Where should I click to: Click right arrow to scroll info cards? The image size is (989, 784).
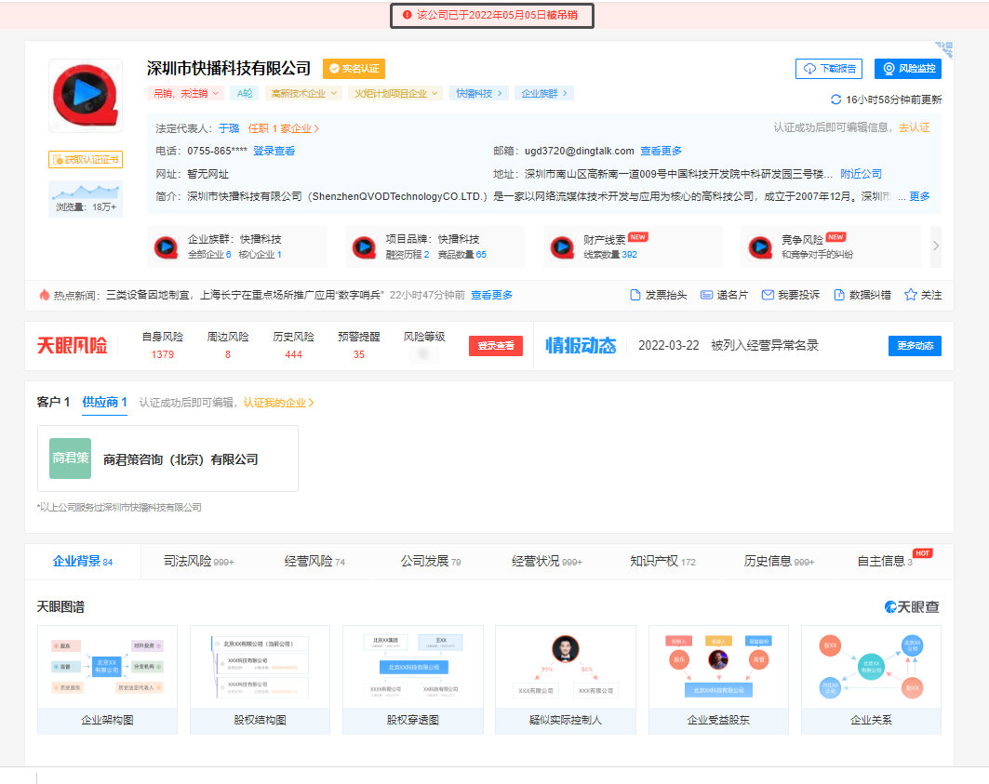tap(936, 246)
